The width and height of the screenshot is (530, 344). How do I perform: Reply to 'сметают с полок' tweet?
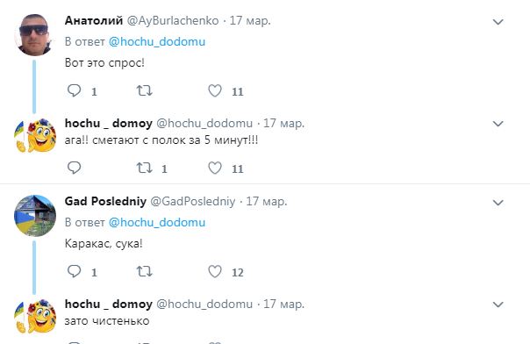pos(74,168)
